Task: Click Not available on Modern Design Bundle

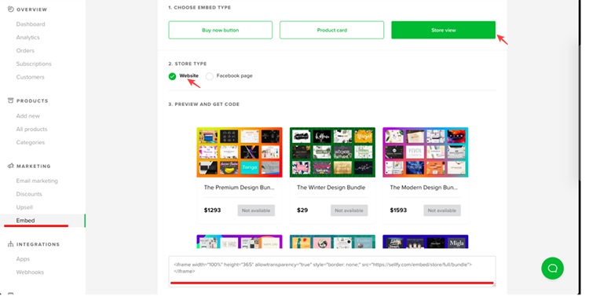Action: tap(442, 210)
